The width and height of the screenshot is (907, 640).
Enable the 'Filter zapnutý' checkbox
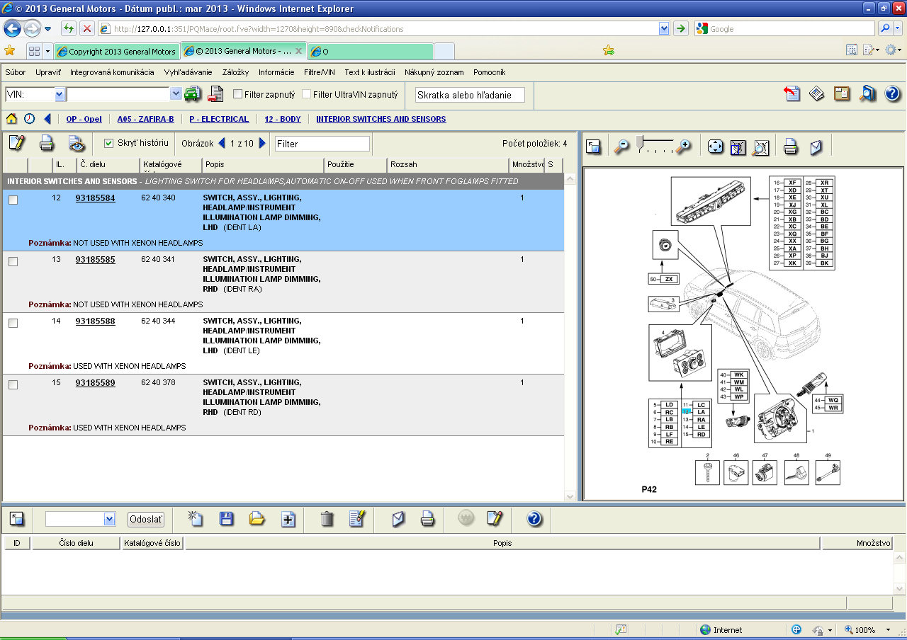pyautogui.click(x=238, y=94)
